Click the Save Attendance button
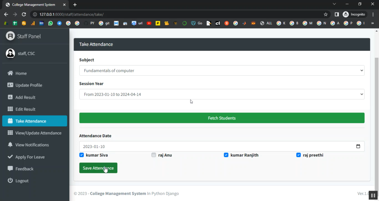Viewport: 379px width, 201px height. (98, 168)
